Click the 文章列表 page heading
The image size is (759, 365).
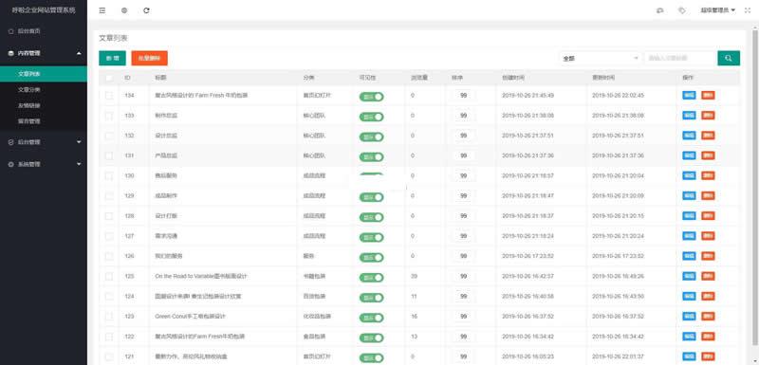[x=113, y=38]
